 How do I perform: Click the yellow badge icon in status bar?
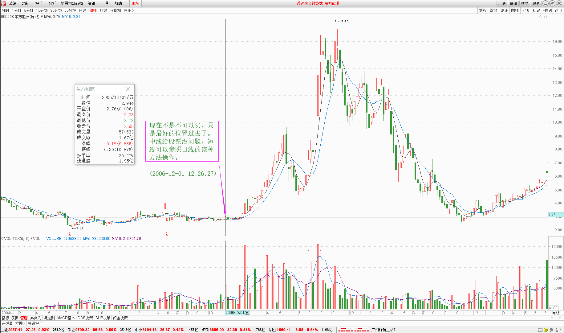click(x=546, y=330)
